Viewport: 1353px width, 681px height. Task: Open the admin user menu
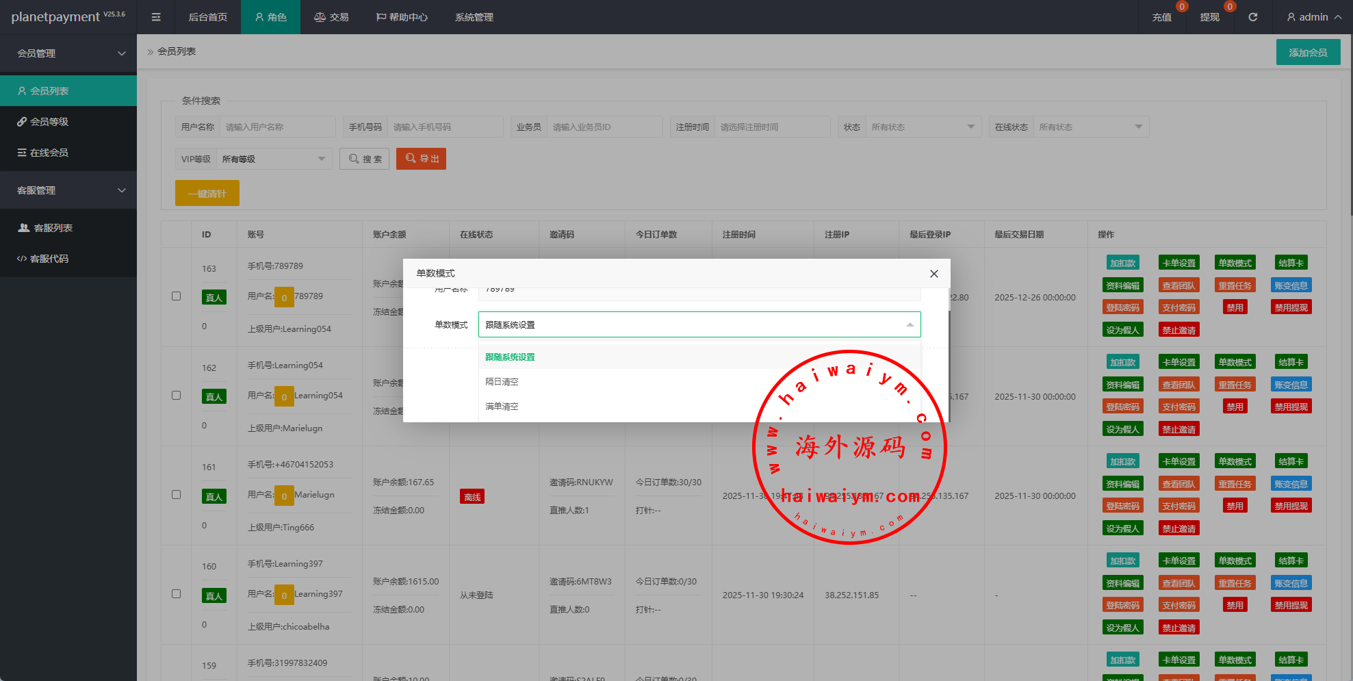[1313, 17]
